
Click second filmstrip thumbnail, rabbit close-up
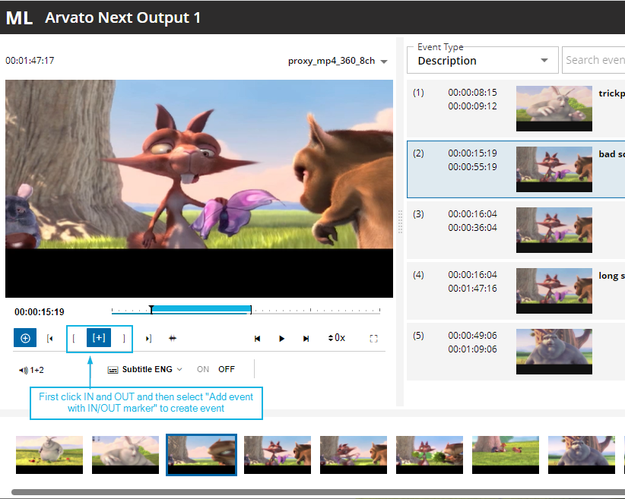(125, 455)
